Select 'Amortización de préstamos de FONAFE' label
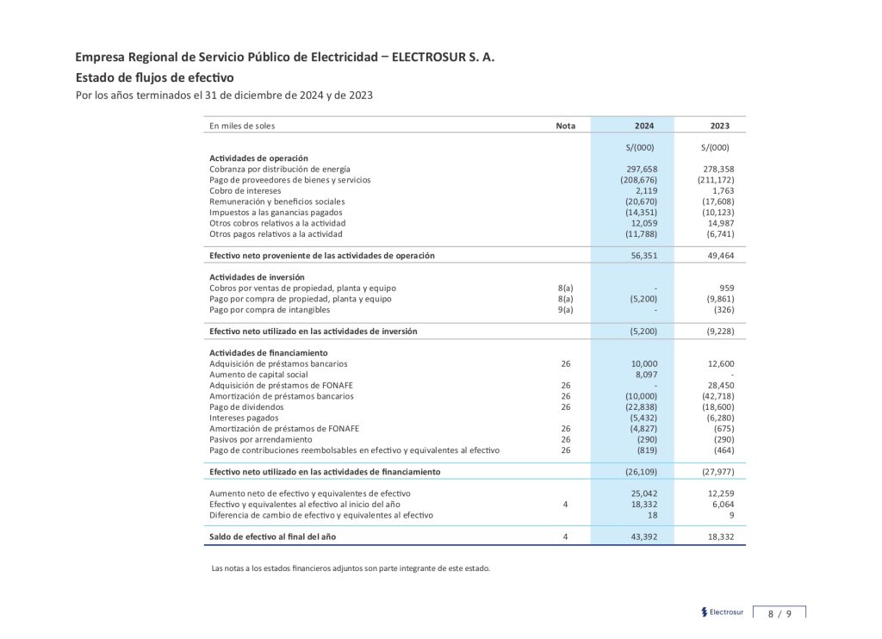The image size is (882, 639). click(x=284, y=429)
